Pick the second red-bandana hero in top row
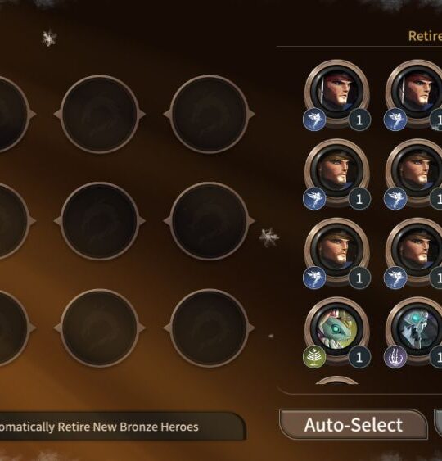The width and height of the screenshot is (442, 461). [x=416, y=93]
